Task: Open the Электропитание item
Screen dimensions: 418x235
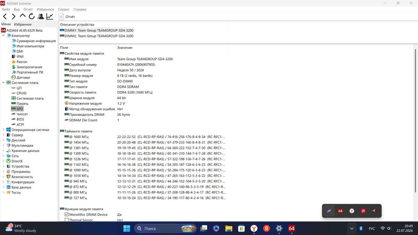Action: (29, 67)
